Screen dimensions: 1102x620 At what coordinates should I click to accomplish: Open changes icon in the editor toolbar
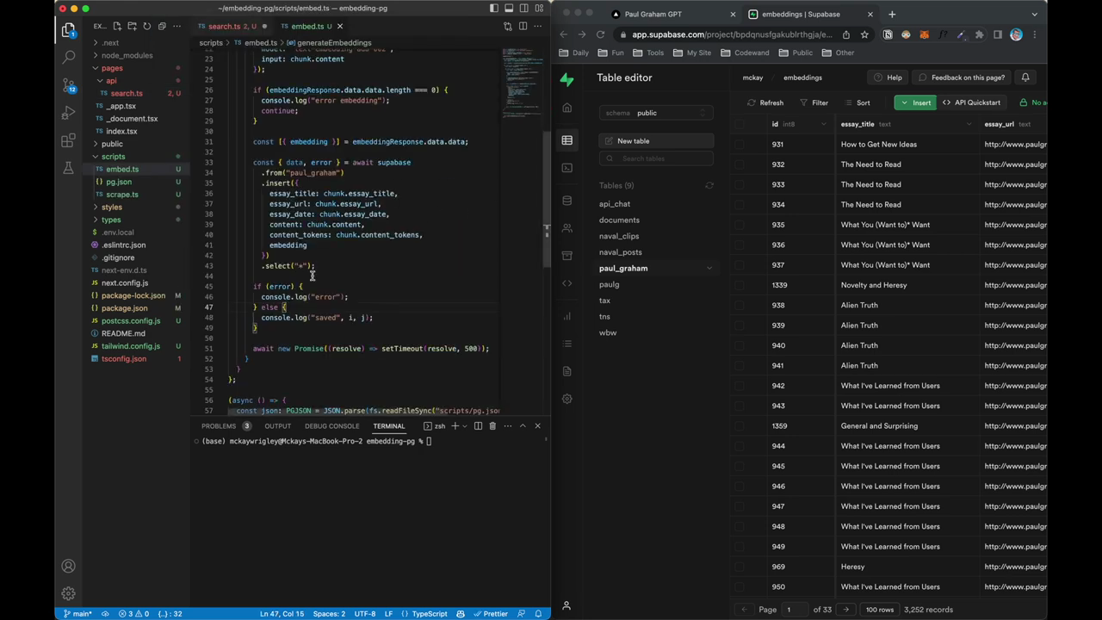pos(508,26)
